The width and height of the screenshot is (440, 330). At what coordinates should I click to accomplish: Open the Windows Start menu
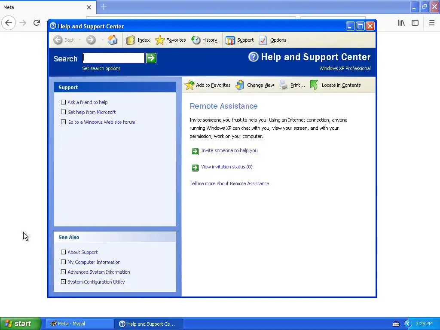(x=21, y=324)
